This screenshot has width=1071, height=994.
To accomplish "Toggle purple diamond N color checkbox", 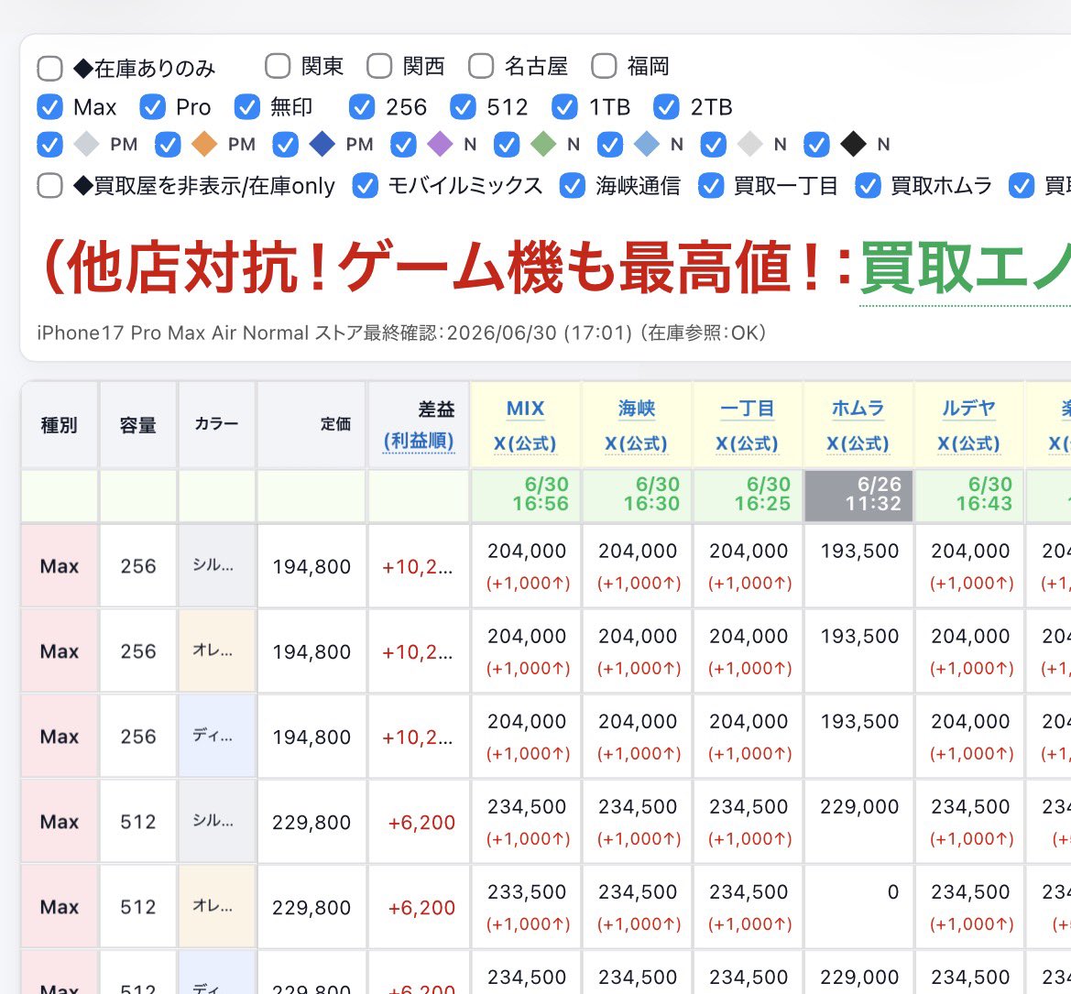I will click(x=403, y=145).
